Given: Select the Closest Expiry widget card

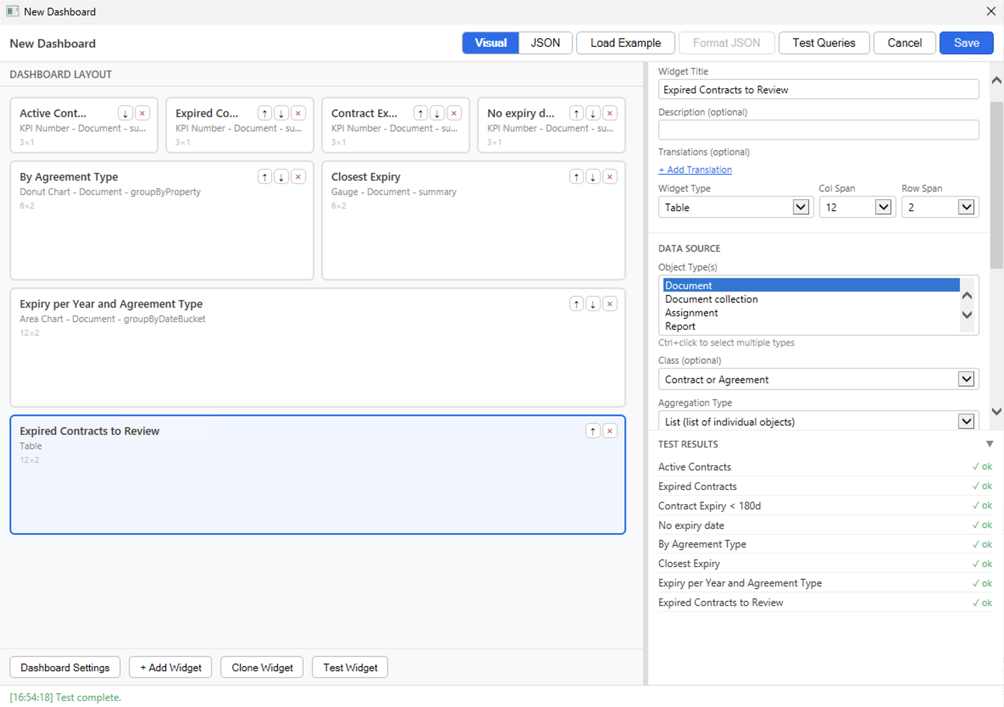Looking at the screenshot, I should pyautogui.click(x=474, y=221).
